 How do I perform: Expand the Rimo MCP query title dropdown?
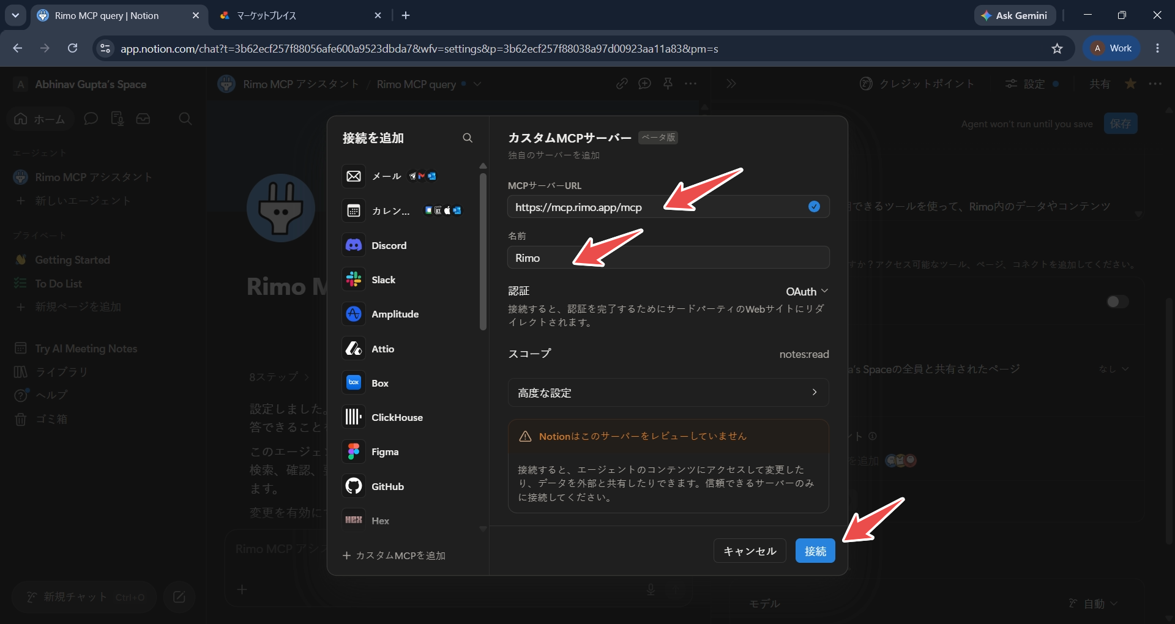(477, 84)
